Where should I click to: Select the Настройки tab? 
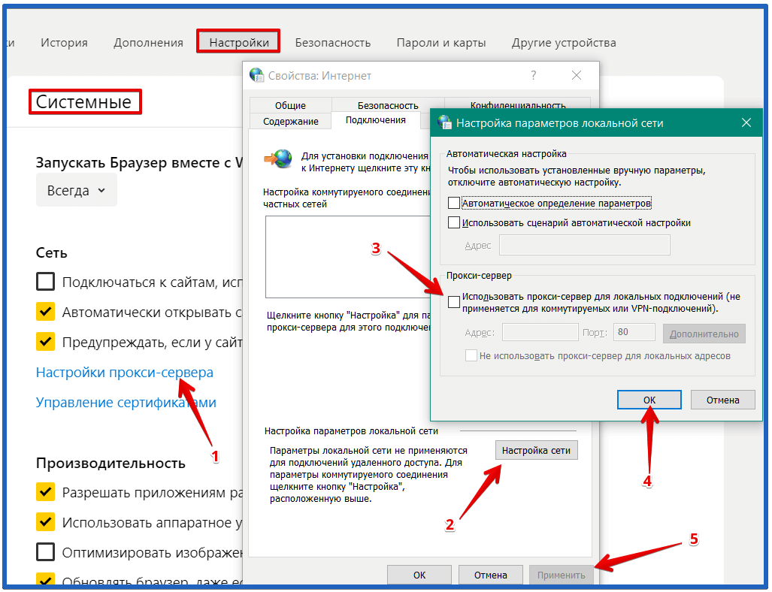[239, 43]
